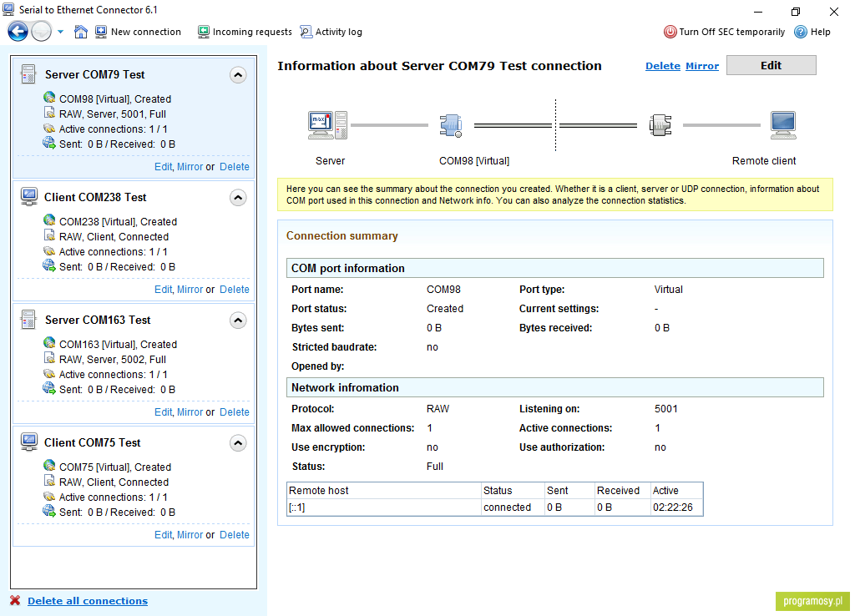Click the COM98 virtual port icon in diagram

coord(451,125)
